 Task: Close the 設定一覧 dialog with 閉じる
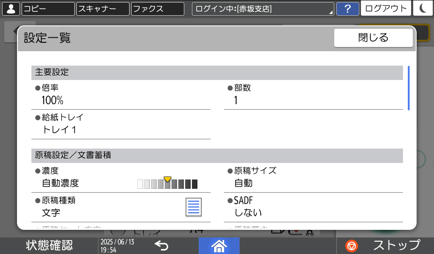pyautogui.click(x=373, y=37)
